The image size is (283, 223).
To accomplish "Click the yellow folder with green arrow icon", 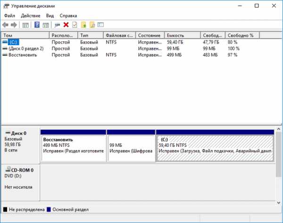I will tap(83, 24).
